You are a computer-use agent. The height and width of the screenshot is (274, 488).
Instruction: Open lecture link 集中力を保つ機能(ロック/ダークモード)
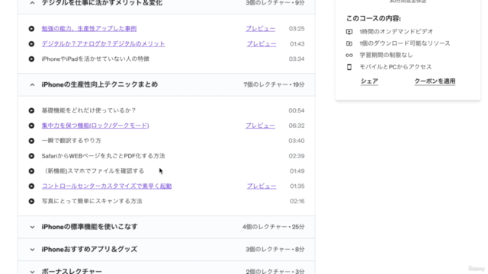(x=95, y=126)
